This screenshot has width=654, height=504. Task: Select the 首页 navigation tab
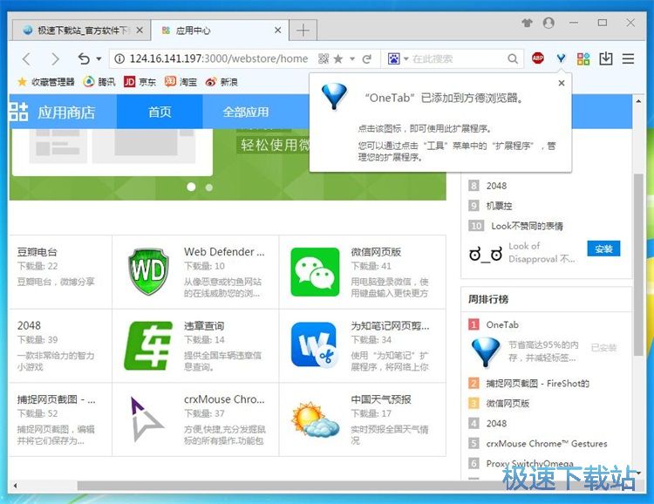click(x=160, y=112)
